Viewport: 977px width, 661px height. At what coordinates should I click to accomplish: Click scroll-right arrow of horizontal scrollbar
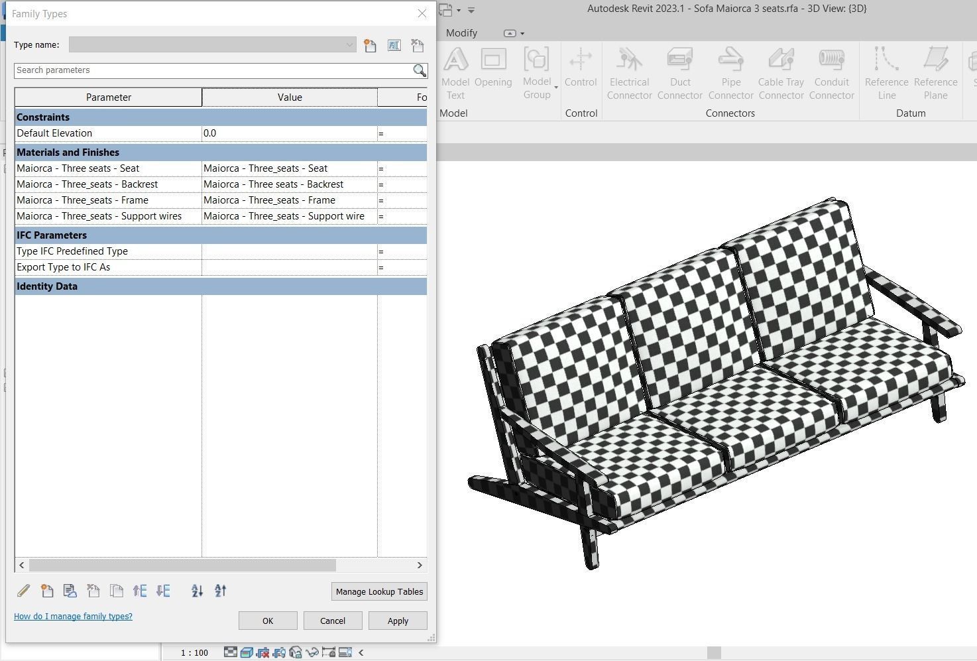pos(420,565)
